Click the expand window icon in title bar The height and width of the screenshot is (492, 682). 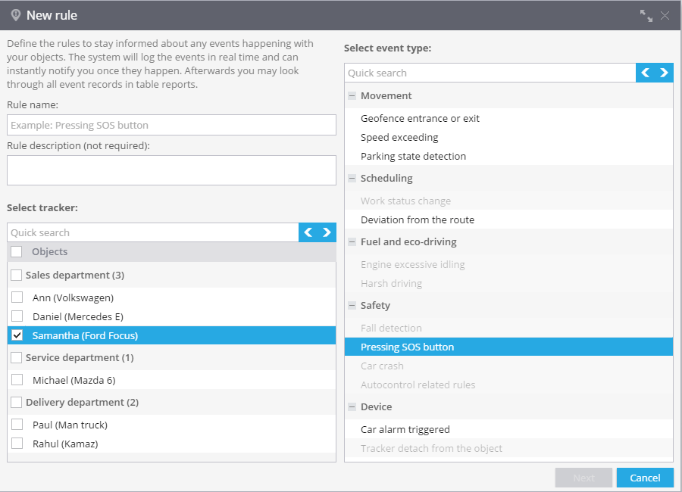point(646,16)
